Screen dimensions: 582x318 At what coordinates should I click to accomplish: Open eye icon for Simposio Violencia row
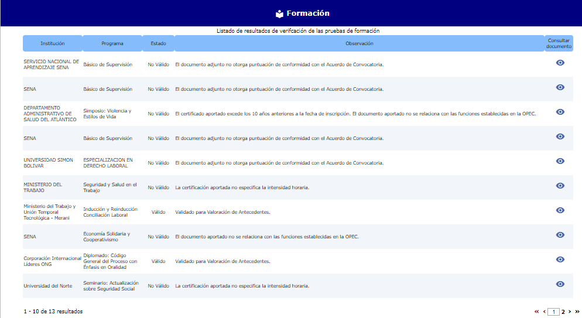(x=560, y=112)
